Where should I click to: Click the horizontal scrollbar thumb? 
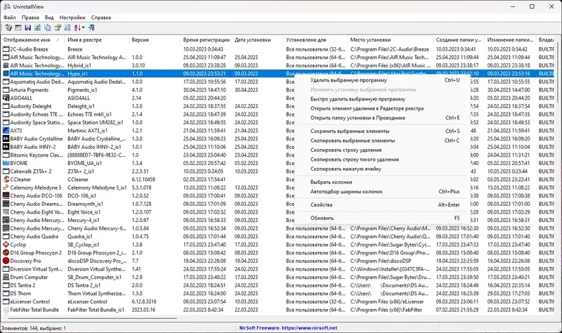tap(93, 318)
